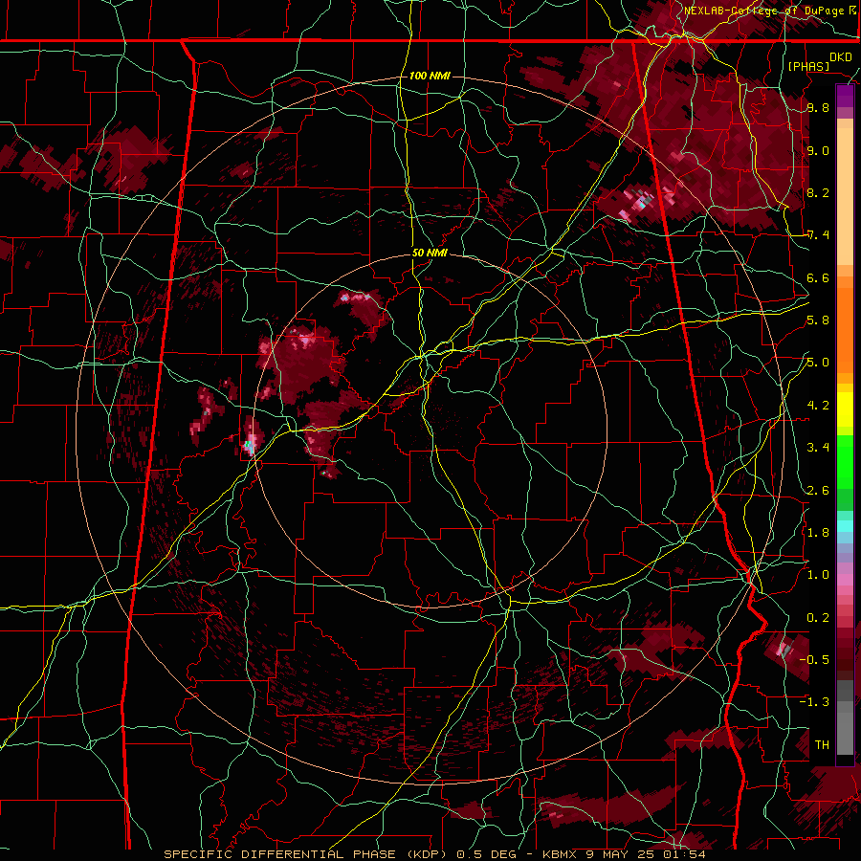Click the 1.8 value on the color scale
The image size is (861, 861).
tap(818, 533)
